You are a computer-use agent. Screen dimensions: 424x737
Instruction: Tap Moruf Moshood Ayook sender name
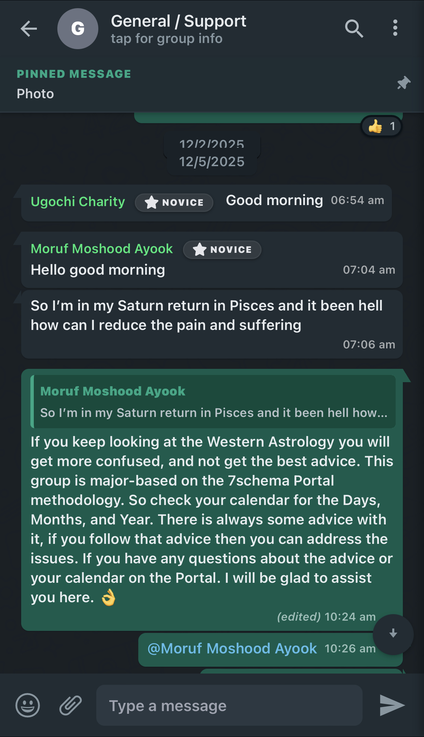click(102, 249)
